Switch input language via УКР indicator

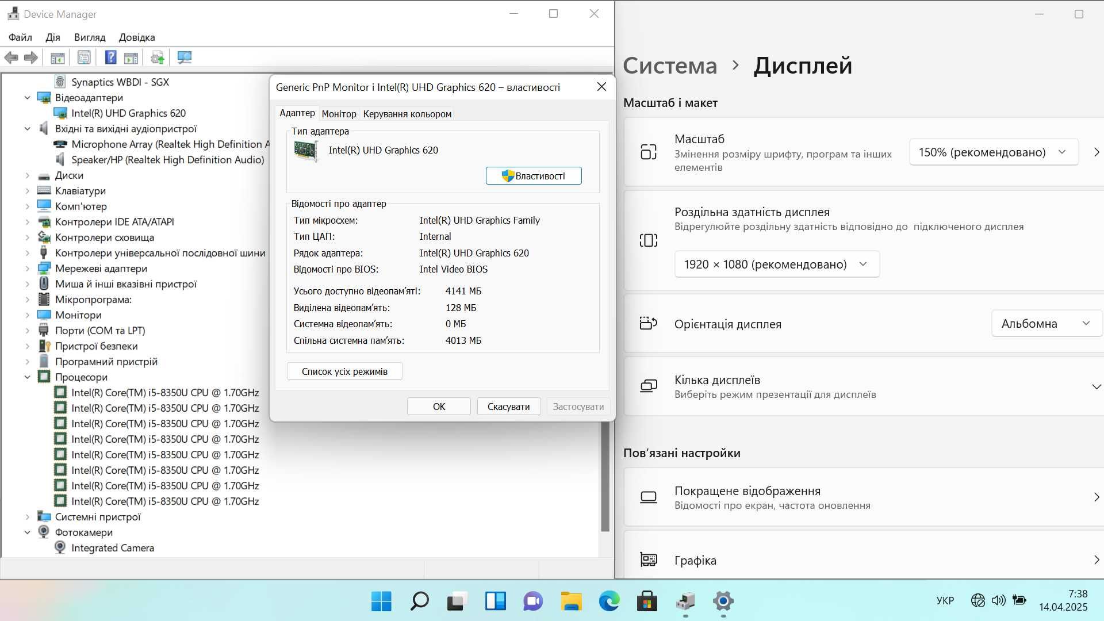[x=945, y=601]
